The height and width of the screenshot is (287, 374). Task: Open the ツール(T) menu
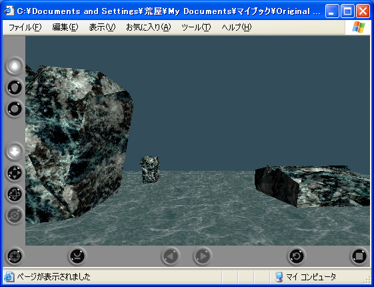pyautogui.click(x=196, y=27)
